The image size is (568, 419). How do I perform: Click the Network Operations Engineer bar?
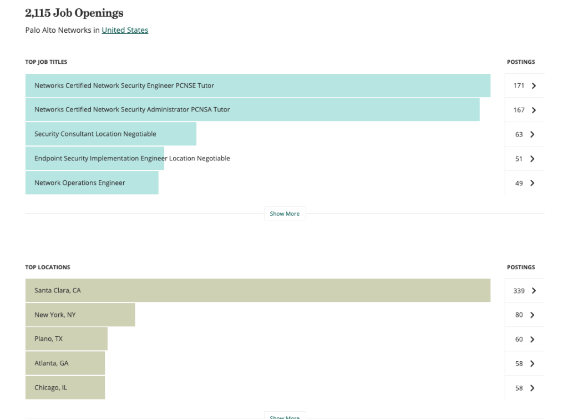[x=92, y=183]
